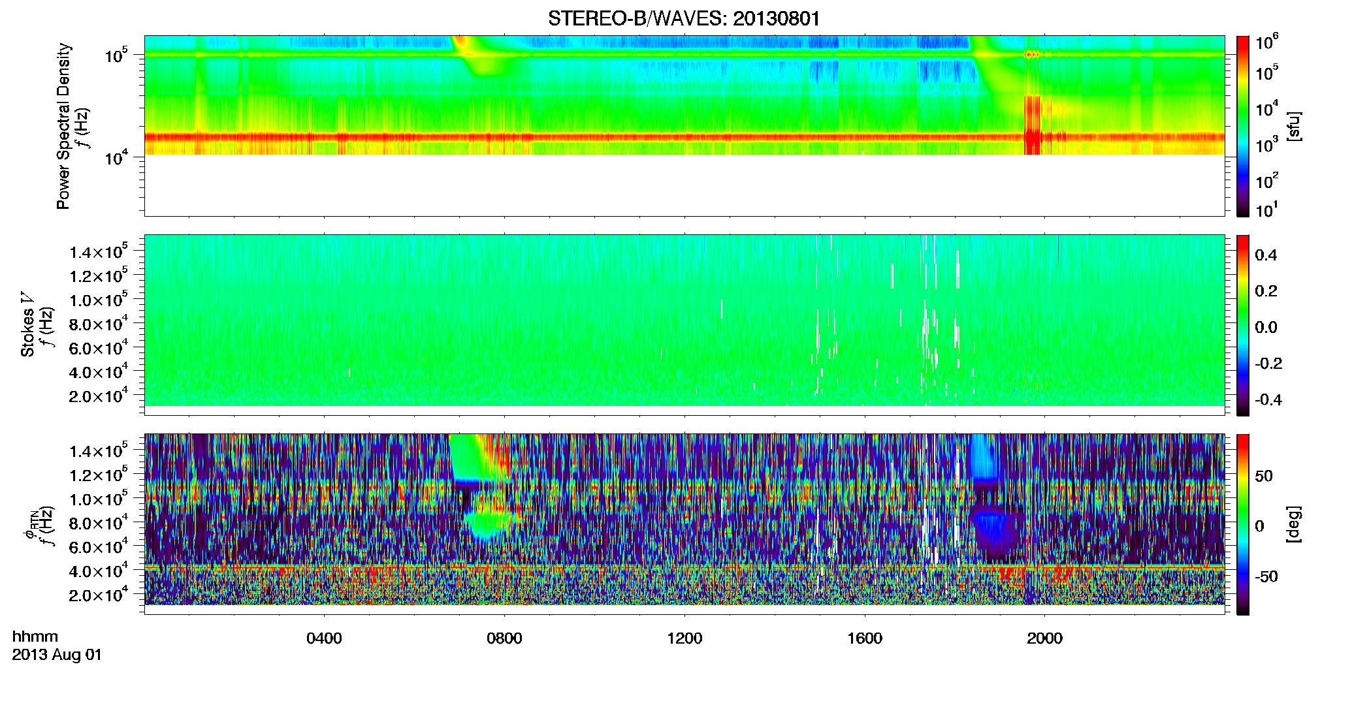Viewport: 1369px width, 705px height.
Task: Click the hhmm time format label
Action: coord(35,636)
